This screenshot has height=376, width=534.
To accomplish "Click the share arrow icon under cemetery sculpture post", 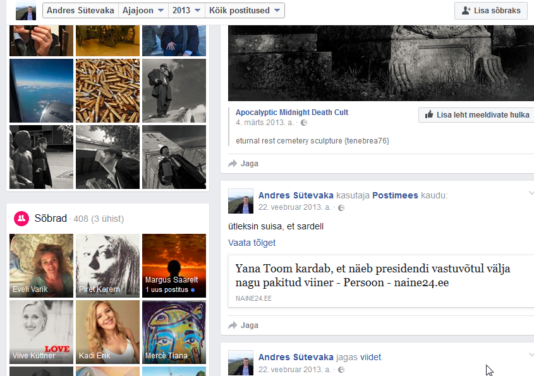I will point(233,164).
